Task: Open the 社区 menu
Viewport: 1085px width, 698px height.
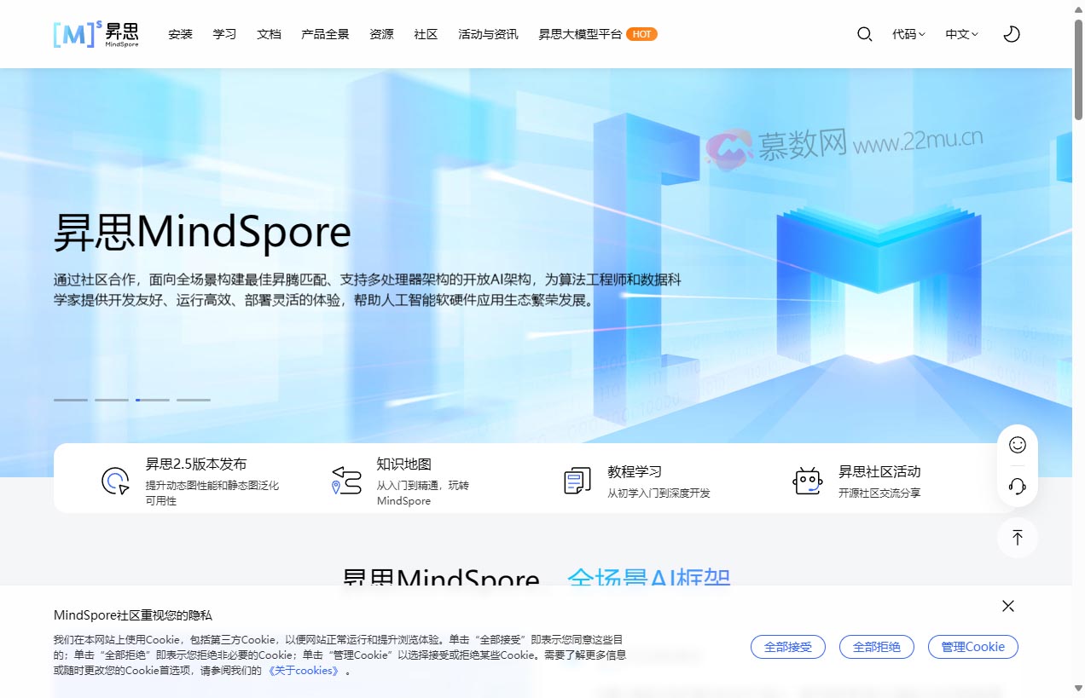Action: coord(426,34)
